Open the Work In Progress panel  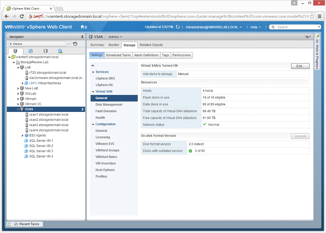(317, 52)
